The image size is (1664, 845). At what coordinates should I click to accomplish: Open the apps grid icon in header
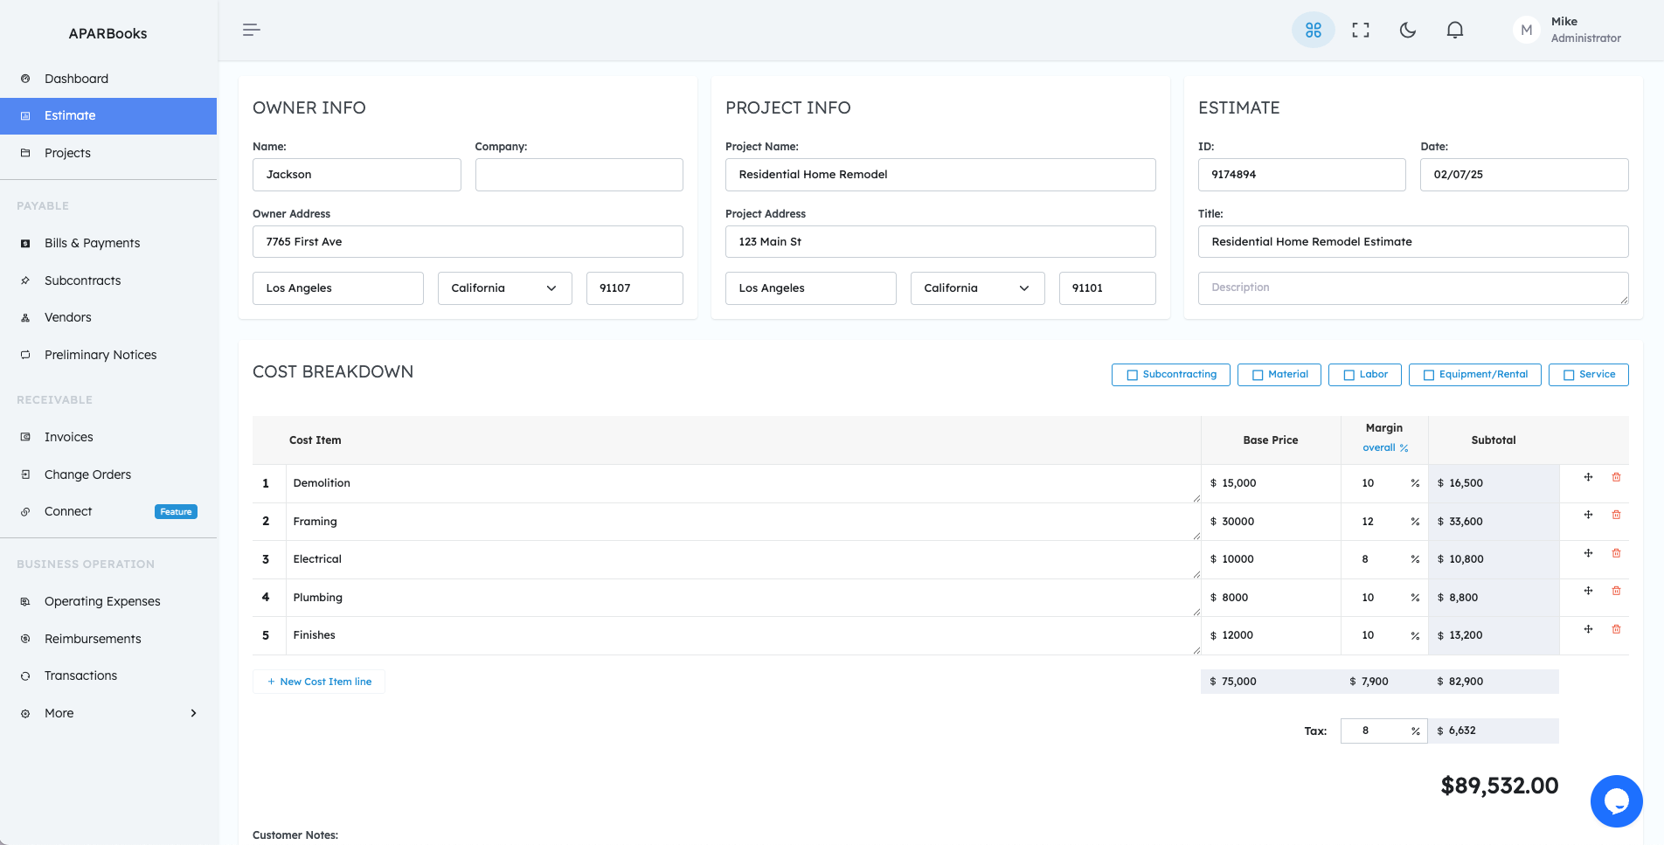(x=1313, y=30)
